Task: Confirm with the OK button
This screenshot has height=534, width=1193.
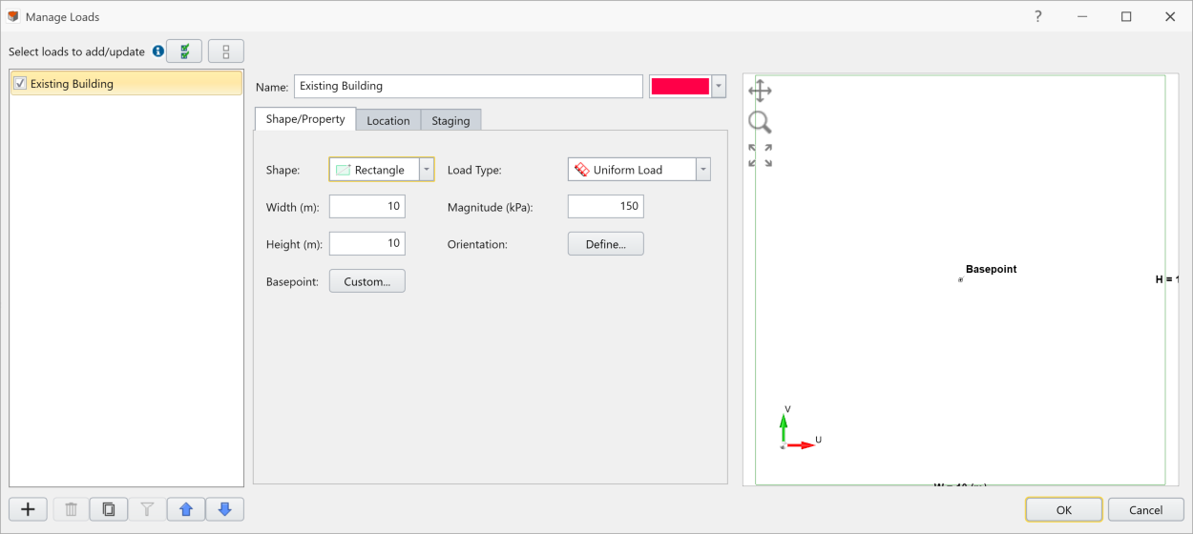Action: tap(1064, 510)
